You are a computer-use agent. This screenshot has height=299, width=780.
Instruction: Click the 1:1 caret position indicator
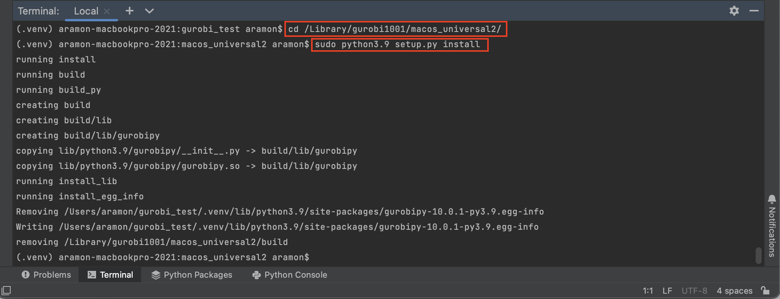click(x=648, y=291)
